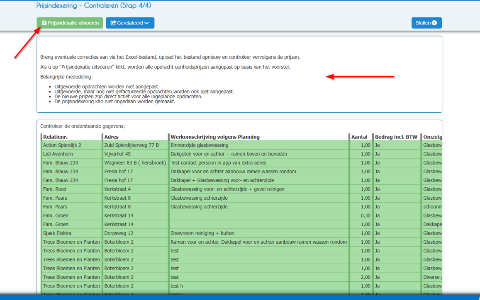Image resolution: width=480 pixels, height=300 pixels.
Task: Click Dakkapel + Glasbewassing voor- en achterzijde
Action: [259, 180]
